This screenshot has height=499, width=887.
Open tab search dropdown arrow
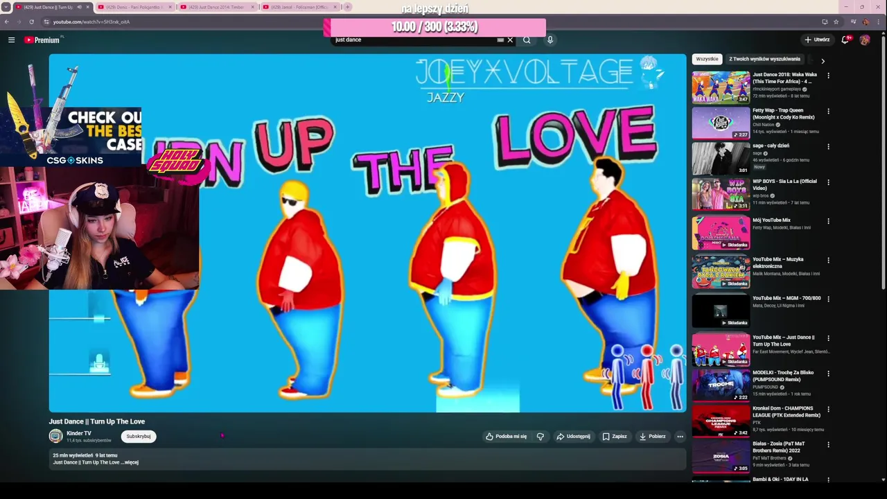pos(7,7)
